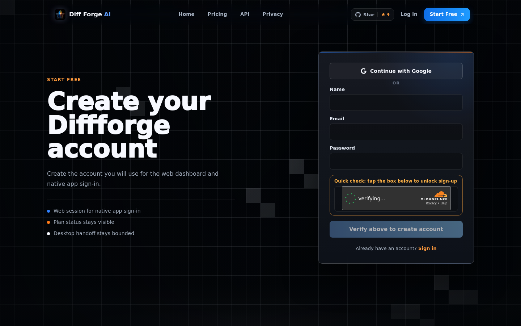Click the Cloudflare verifying spinner

coord(350,198)
